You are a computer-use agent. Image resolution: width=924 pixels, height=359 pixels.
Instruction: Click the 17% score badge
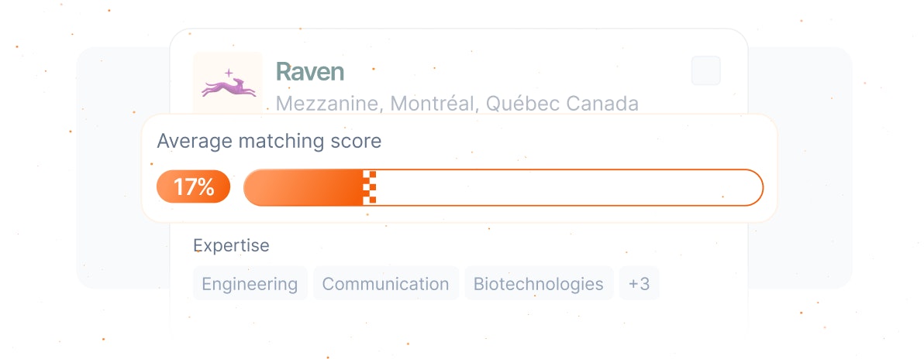[193, 187]
